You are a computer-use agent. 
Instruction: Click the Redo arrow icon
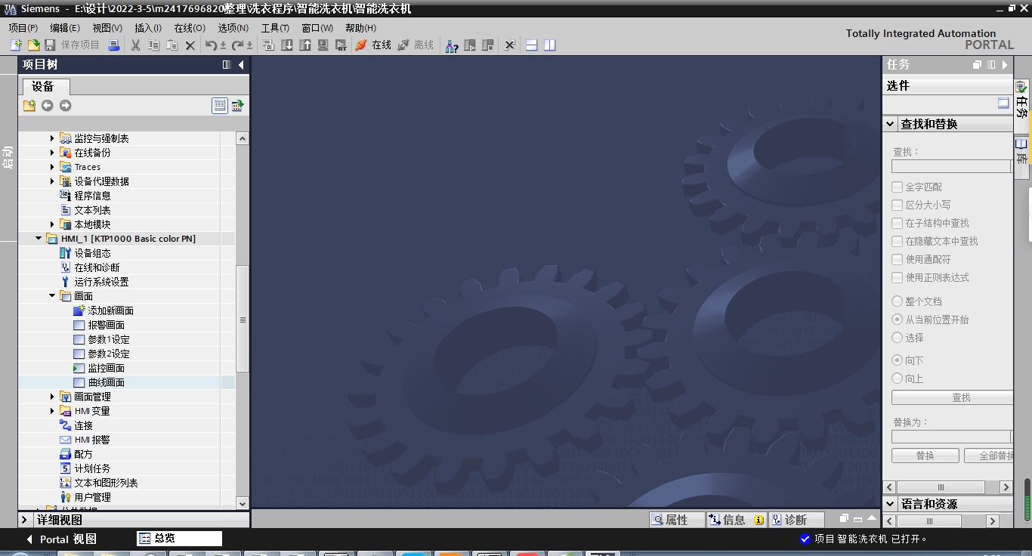(x=238, y=45)
